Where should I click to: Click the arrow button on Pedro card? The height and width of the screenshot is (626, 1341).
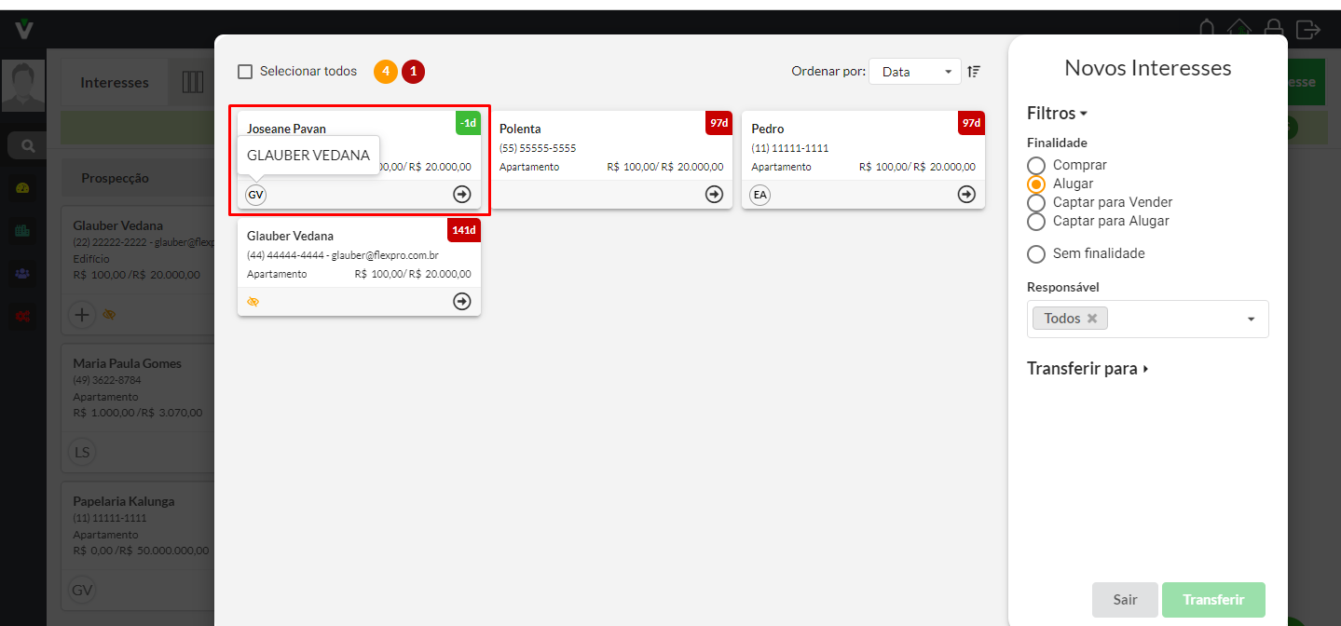pos(966,195)
